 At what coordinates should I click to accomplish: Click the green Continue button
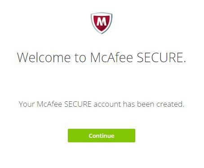102,136
